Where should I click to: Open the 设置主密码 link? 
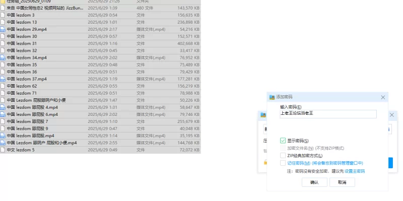pyautogui.click(x=355, y=171)
